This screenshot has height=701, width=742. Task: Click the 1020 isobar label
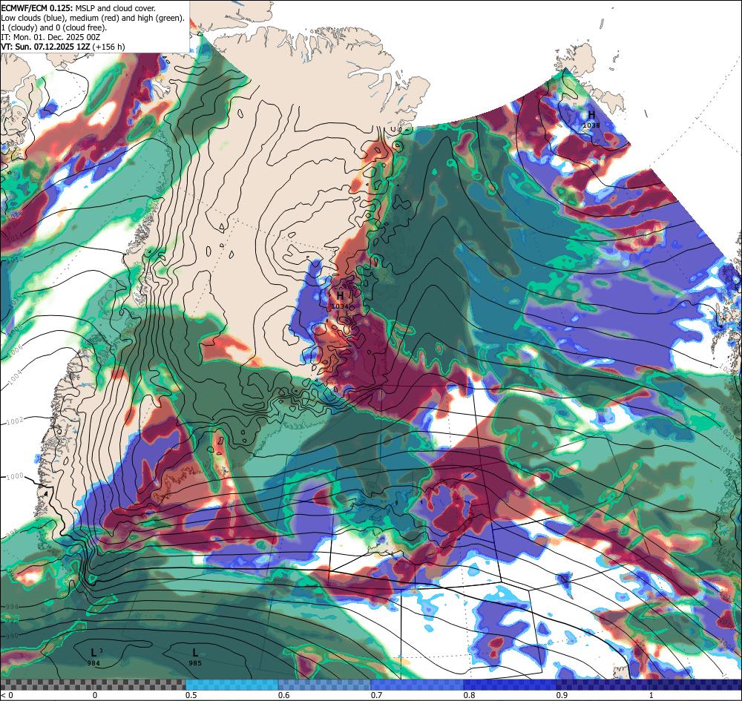(x=729, y=432)
